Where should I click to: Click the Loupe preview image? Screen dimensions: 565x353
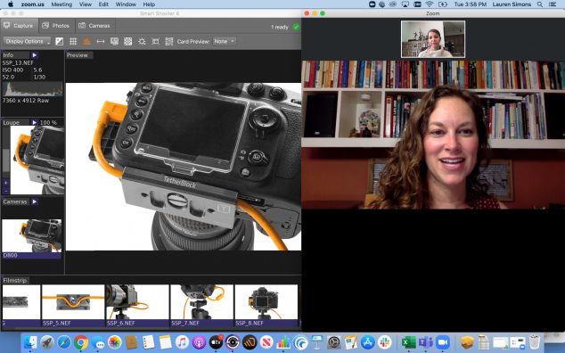coord(37,160)
